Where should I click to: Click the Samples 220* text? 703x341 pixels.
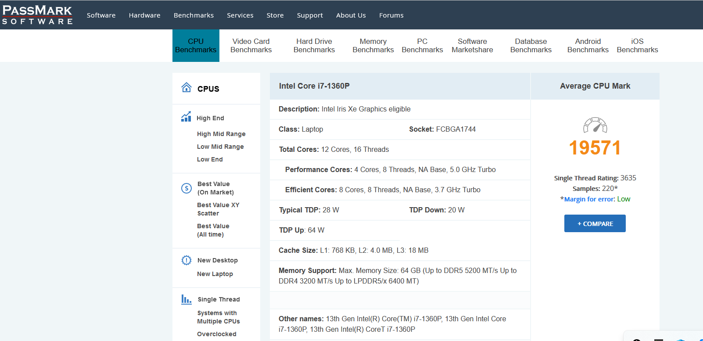(x=595, y=189)
